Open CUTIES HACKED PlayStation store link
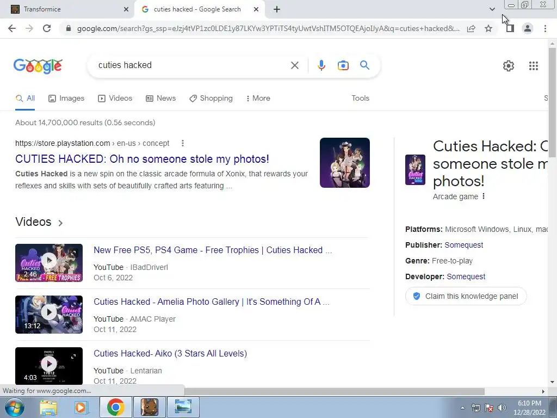 tap(142, 159)
